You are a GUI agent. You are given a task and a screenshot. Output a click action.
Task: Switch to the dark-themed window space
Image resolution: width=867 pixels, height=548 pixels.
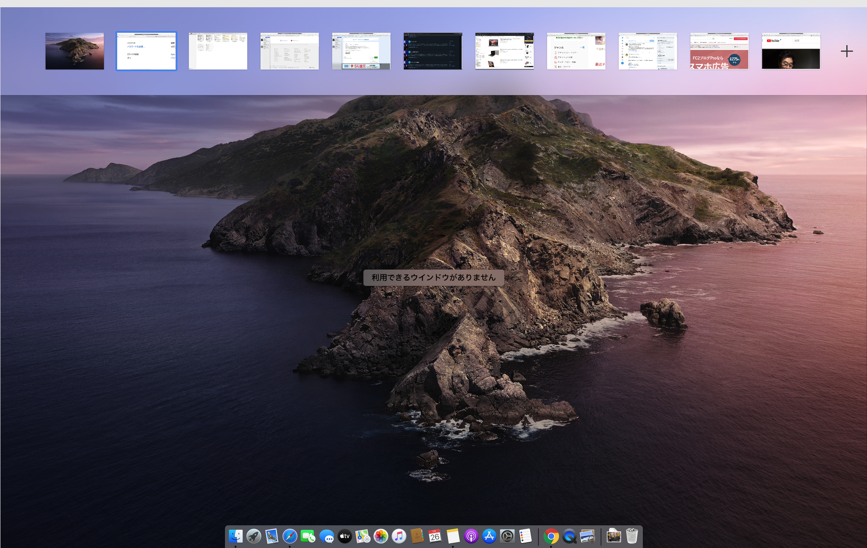[433, 51]
